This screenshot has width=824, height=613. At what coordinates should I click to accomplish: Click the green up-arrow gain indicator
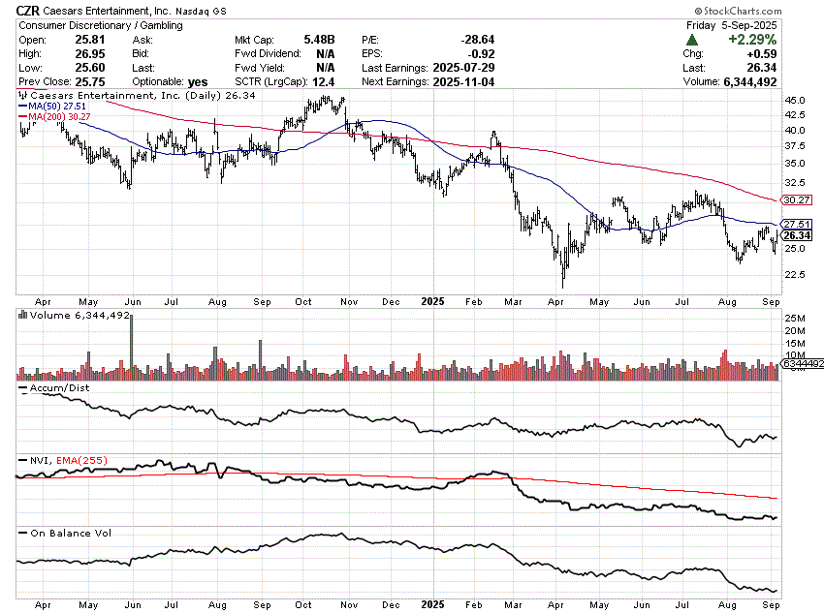point(691,41)
